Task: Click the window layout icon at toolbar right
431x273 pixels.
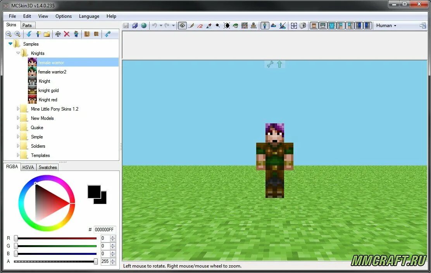Action: pyautogui.click(x=423, y=26)
